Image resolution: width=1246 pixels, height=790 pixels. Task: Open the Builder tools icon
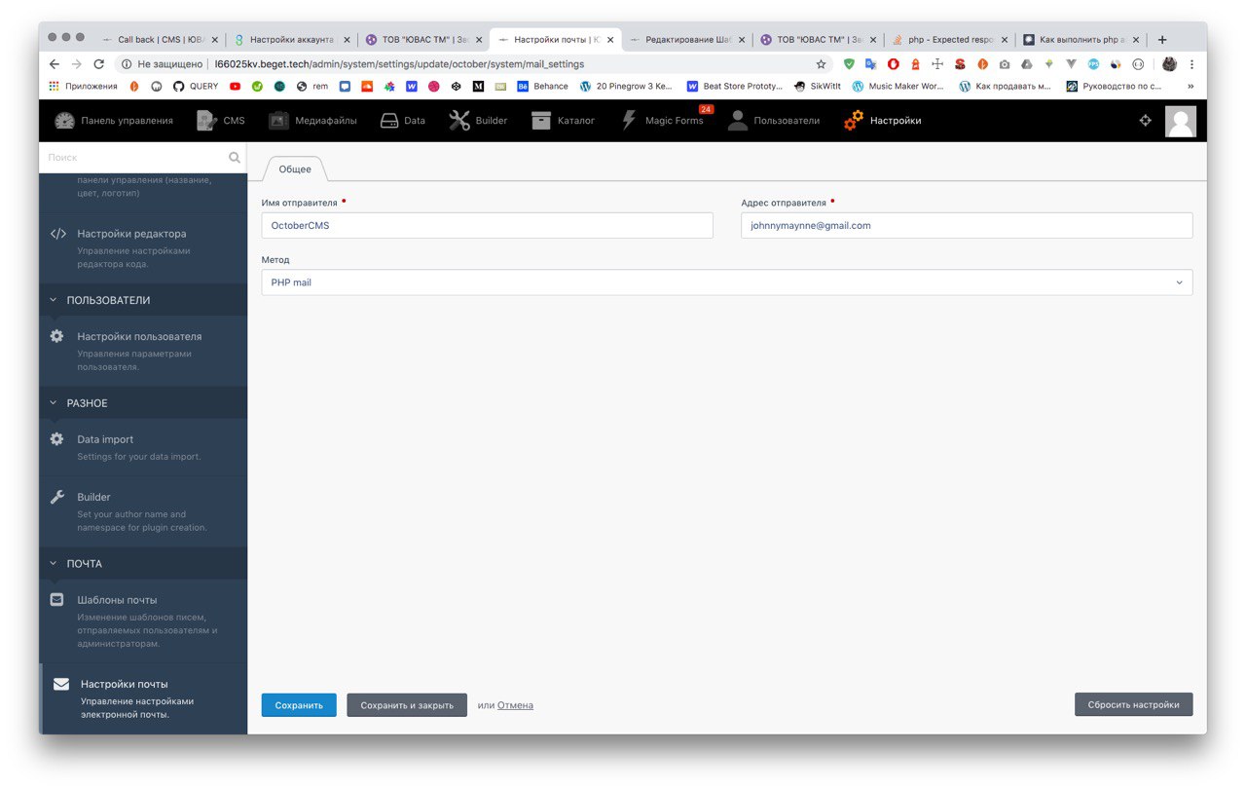459,121
